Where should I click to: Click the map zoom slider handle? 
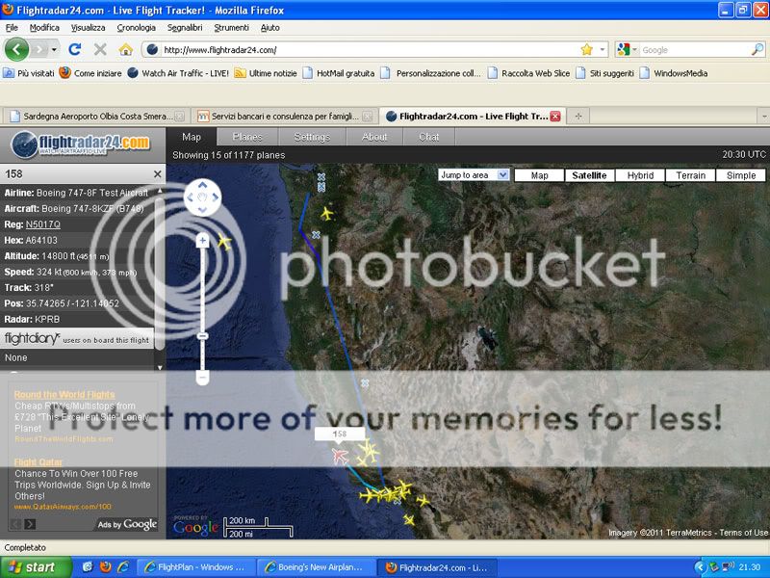[x=202, y=336]
